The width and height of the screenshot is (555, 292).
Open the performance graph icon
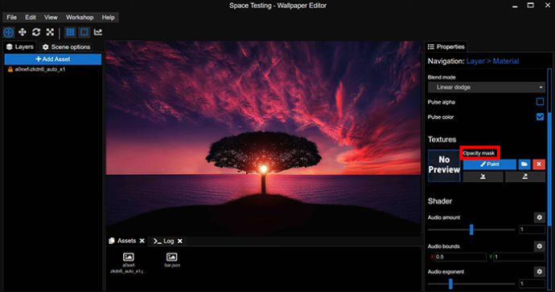pyautogui.click(x=98, y=32)
